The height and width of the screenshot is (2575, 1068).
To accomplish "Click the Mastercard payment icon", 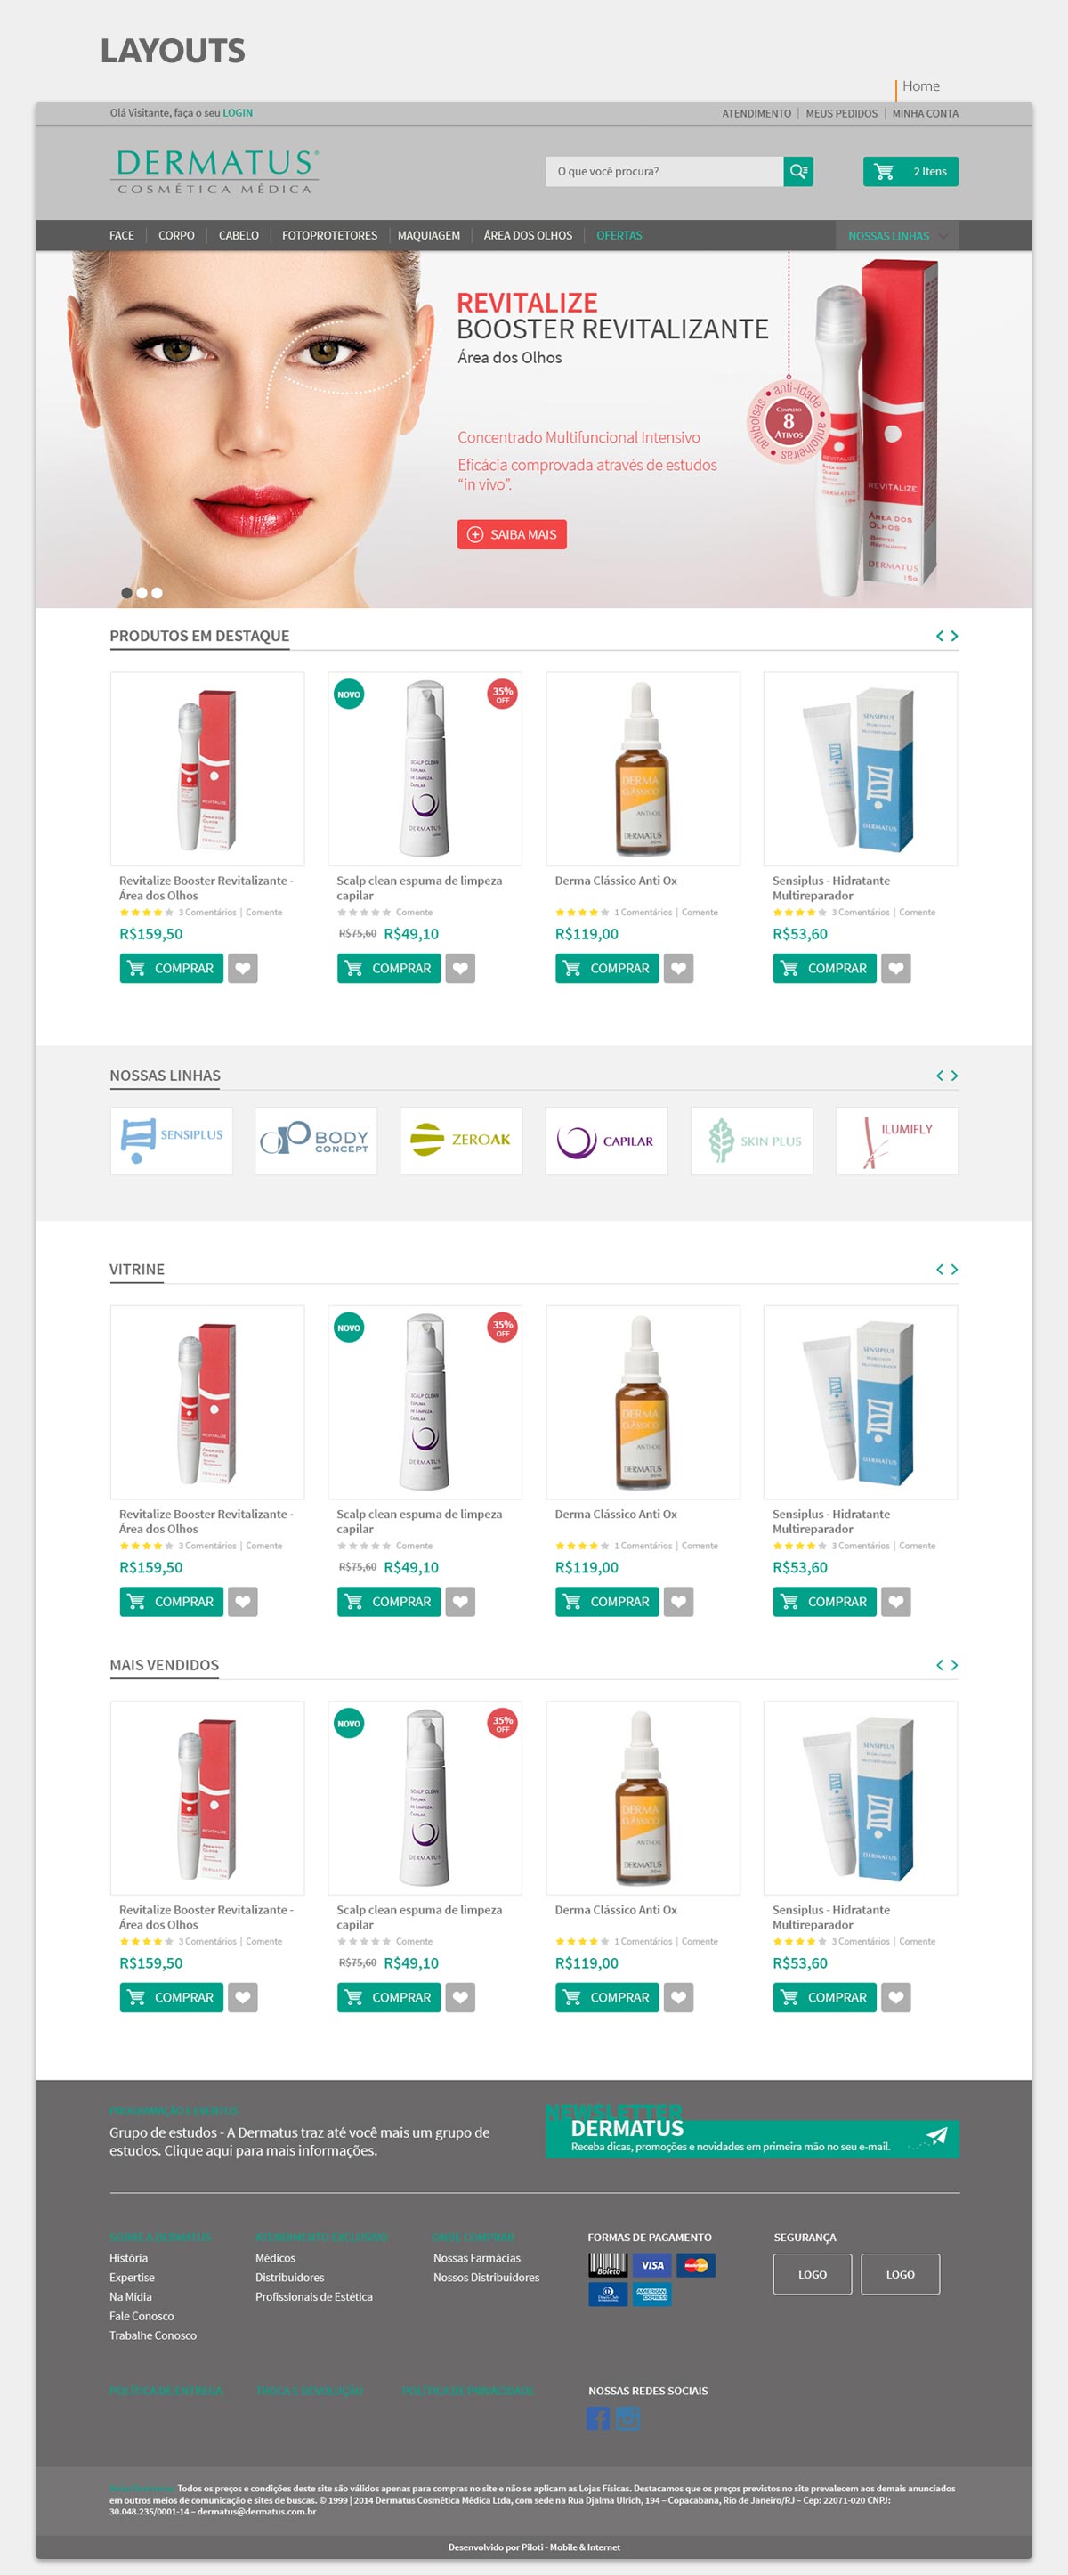I will (695, 2265).
